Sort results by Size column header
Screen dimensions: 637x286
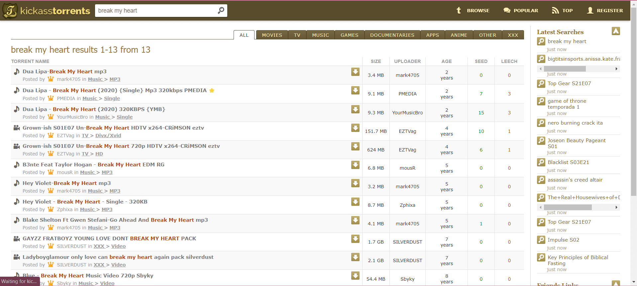(x=375, y=61)
